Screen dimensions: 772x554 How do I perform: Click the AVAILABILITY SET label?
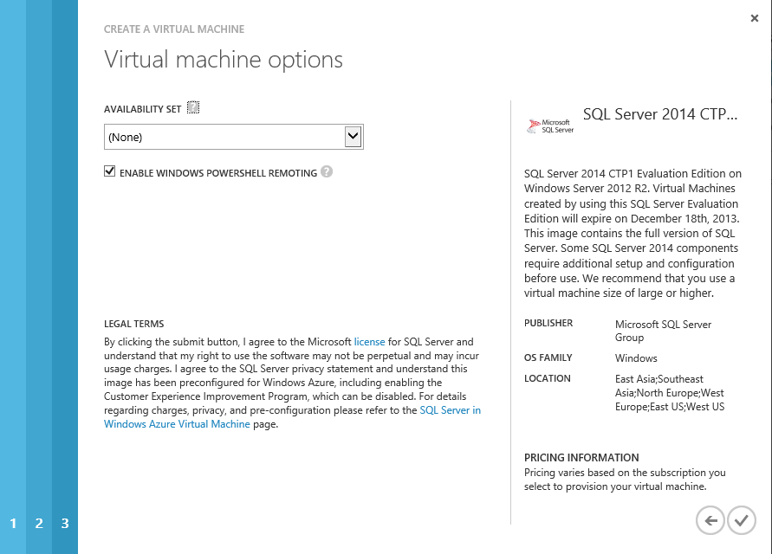point(143,109)
